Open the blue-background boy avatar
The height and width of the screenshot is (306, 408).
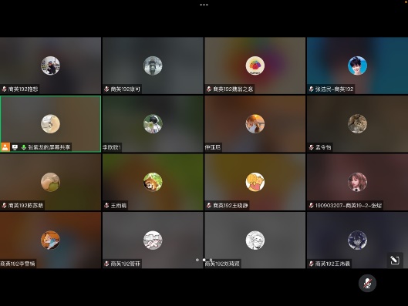click(358, 66)
